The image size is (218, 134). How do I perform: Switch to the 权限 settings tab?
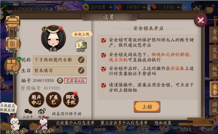[214, 71]
